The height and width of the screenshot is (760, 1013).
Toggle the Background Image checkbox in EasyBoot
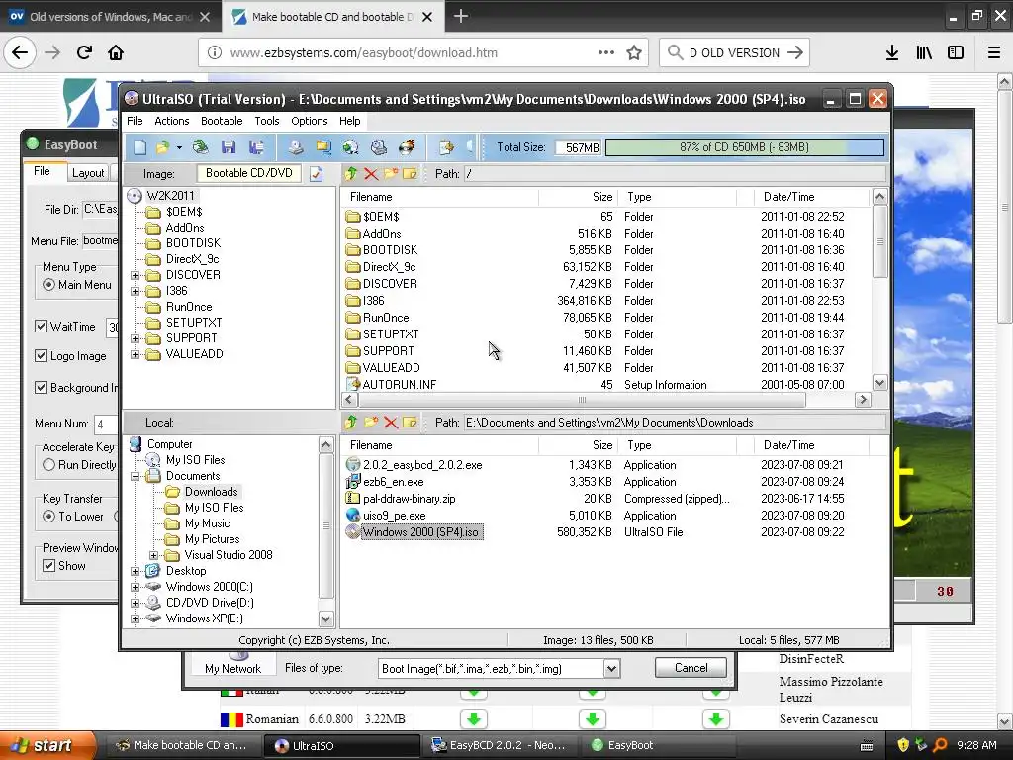click(41, 388)
